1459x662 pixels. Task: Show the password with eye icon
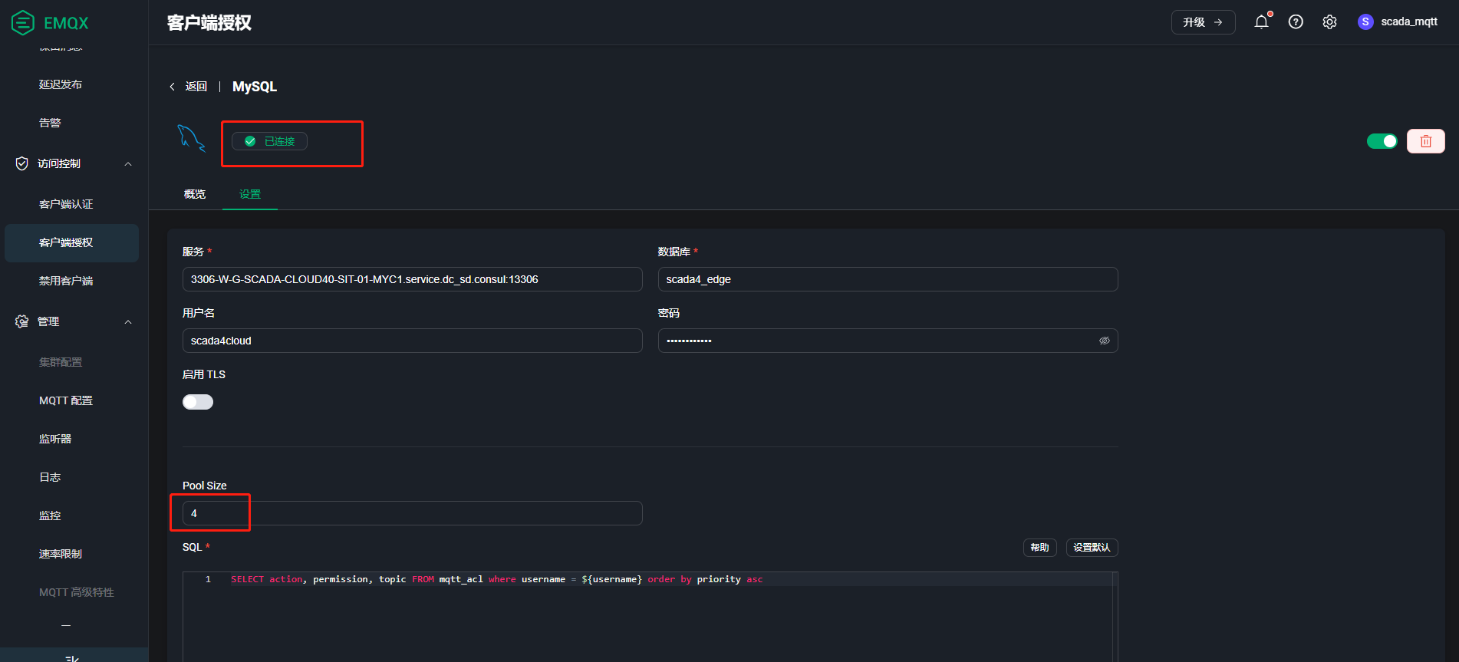tap(1105, 341)
